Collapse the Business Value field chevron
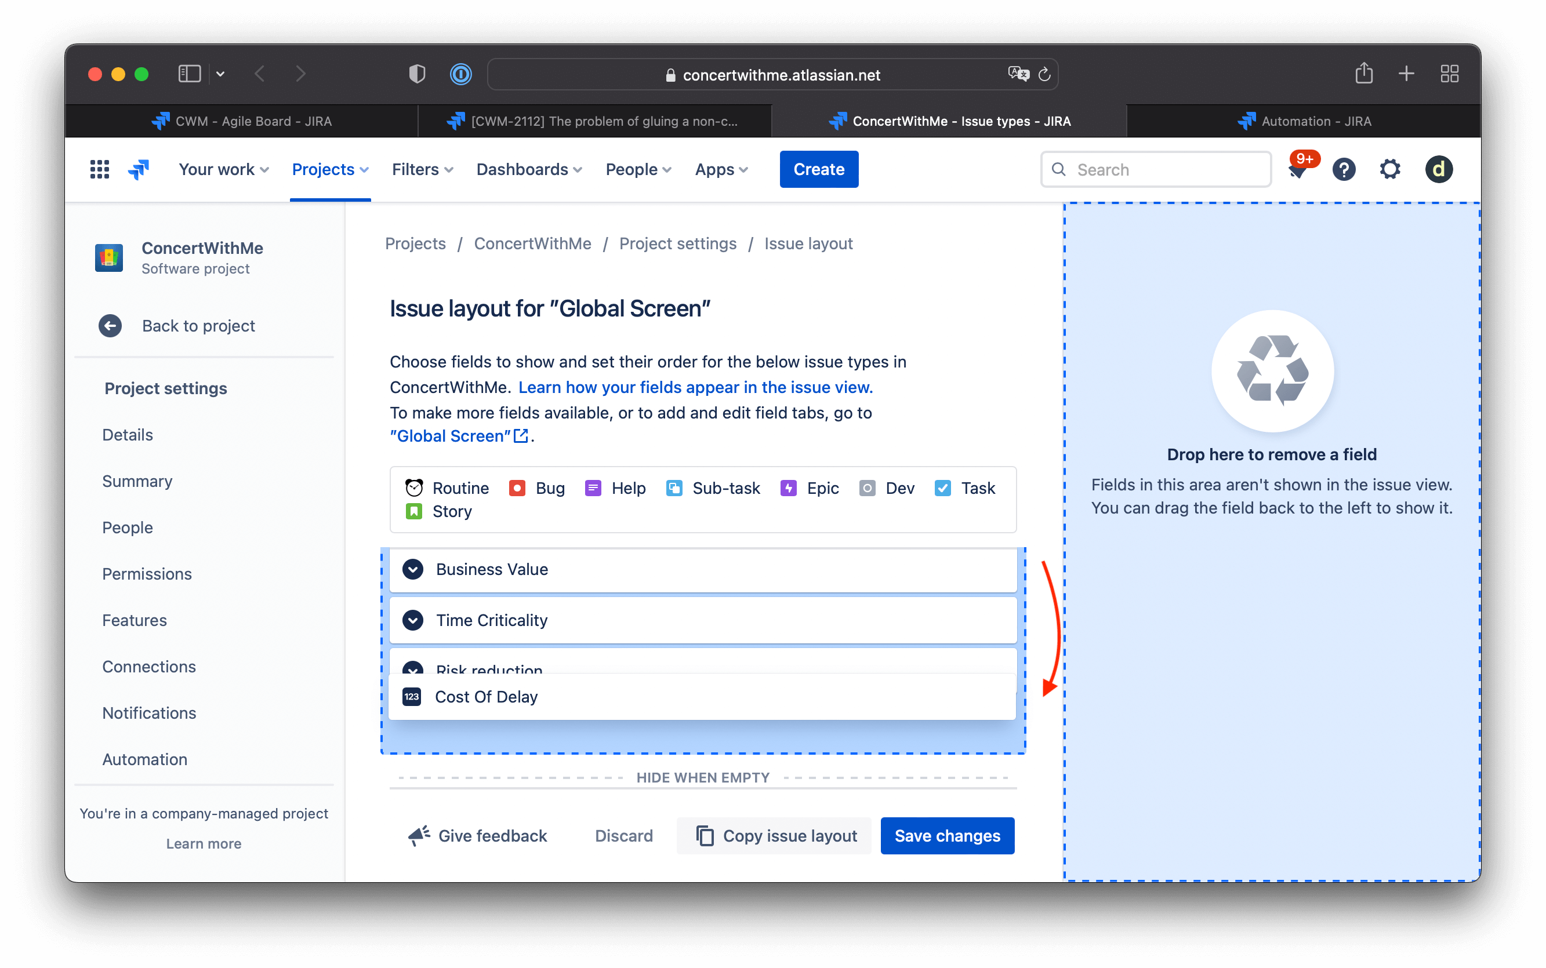 [x=413, y=569]
